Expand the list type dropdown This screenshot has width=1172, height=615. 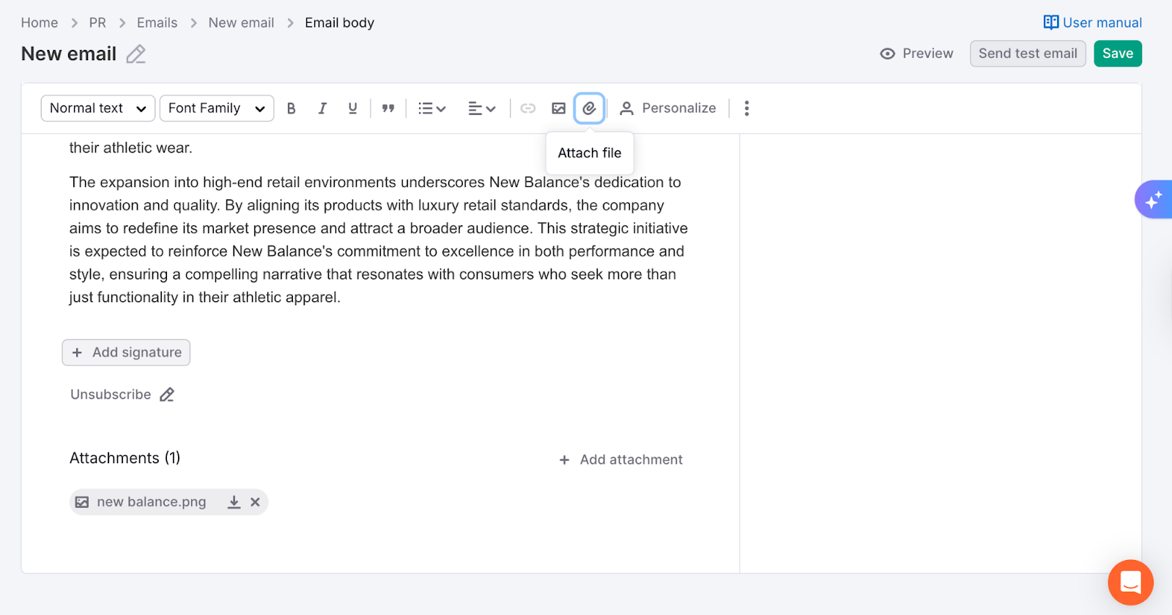(x=431, y=108)
